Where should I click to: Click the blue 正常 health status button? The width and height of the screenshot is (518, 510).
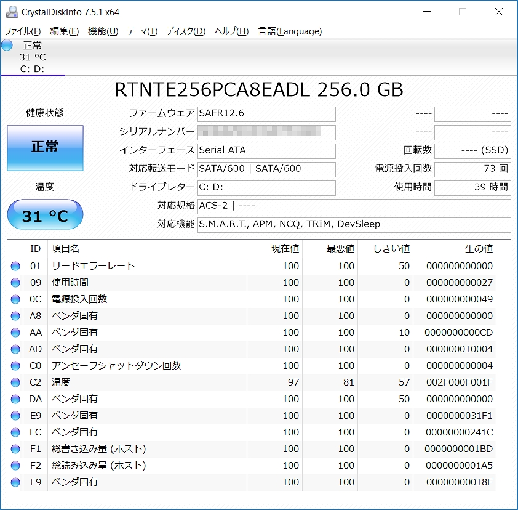46,148
